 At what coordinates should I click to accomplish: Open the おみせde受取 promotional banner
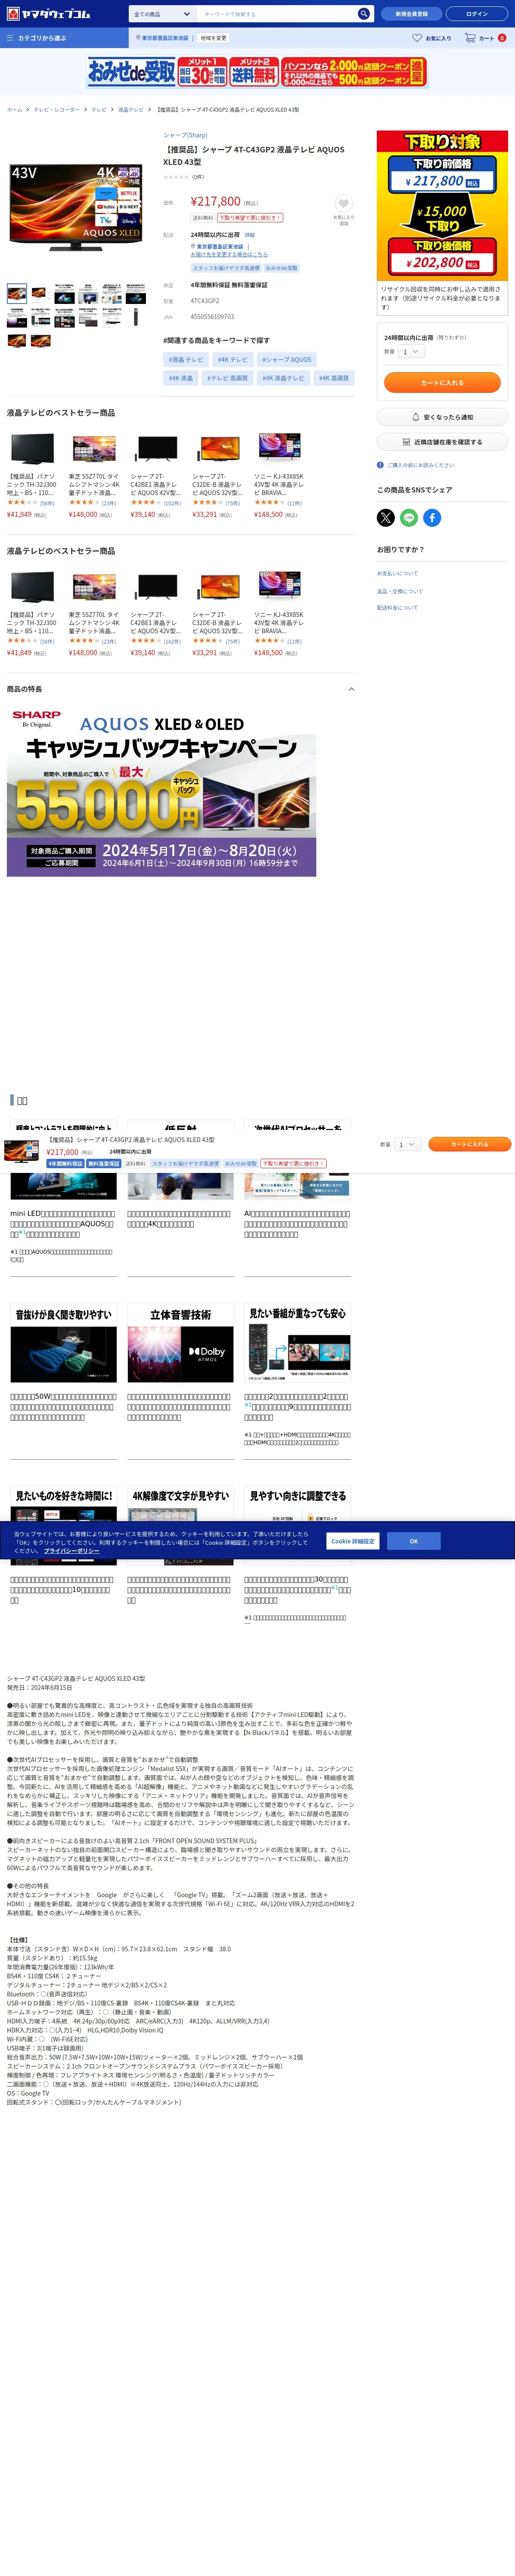[x=257, y=73]
